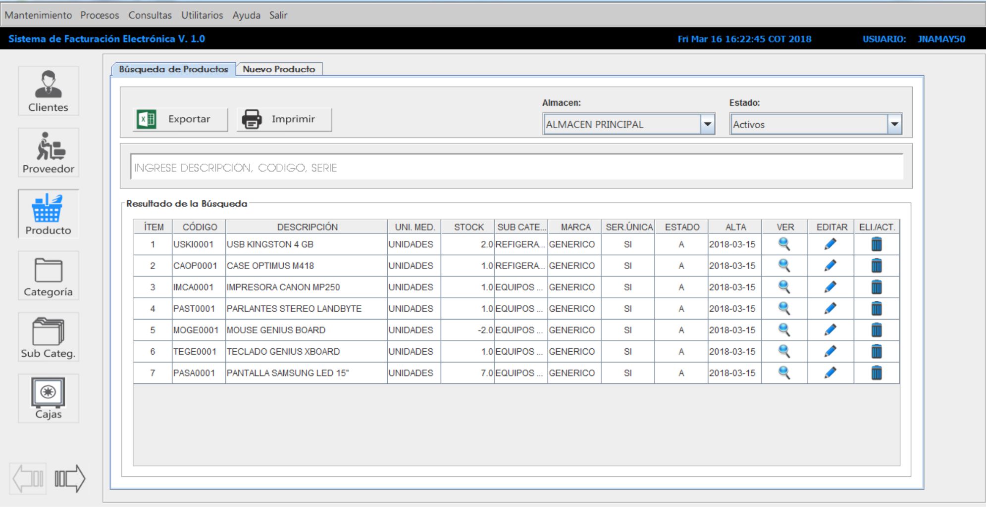The width and height of the screenshot is (986, 507).
Task: Edit the PANTALLA SAMSUNG LED 15" product
Action: pyautogui.click(x=830, y=373)
